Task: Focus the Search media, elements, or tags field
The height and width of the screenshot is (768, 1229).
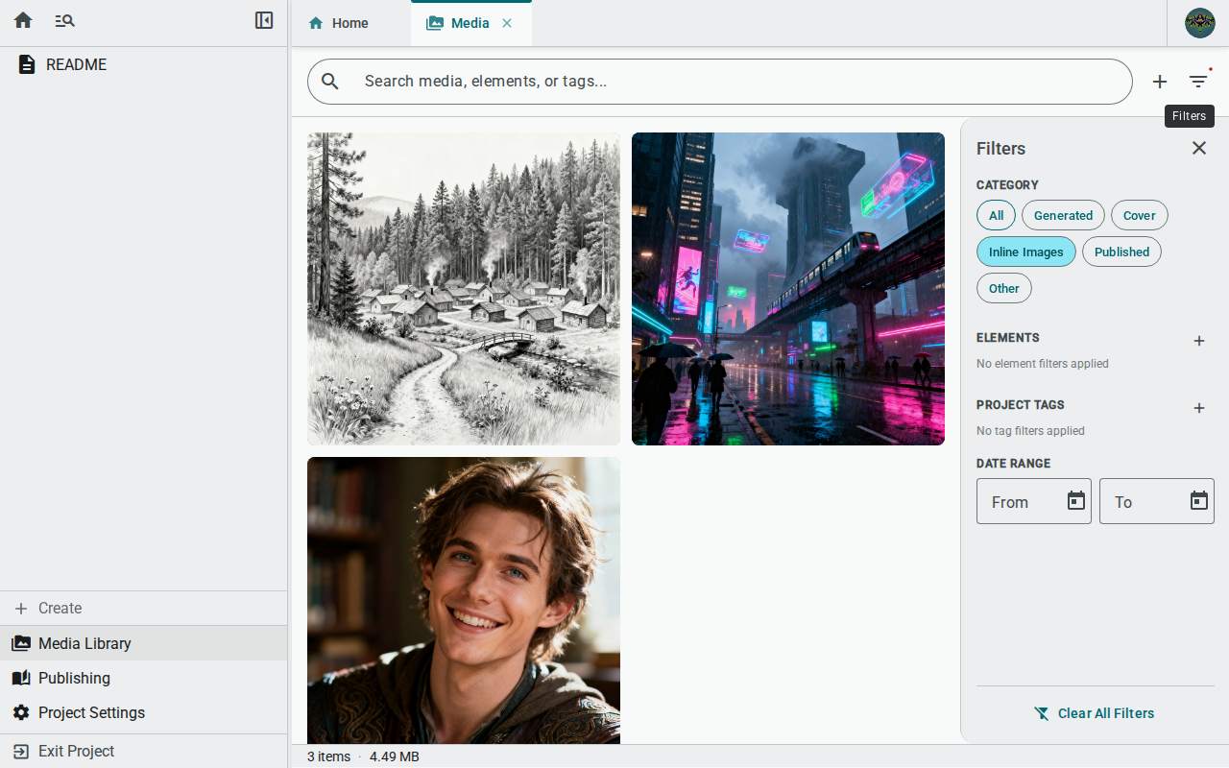Action: [720, 82]
